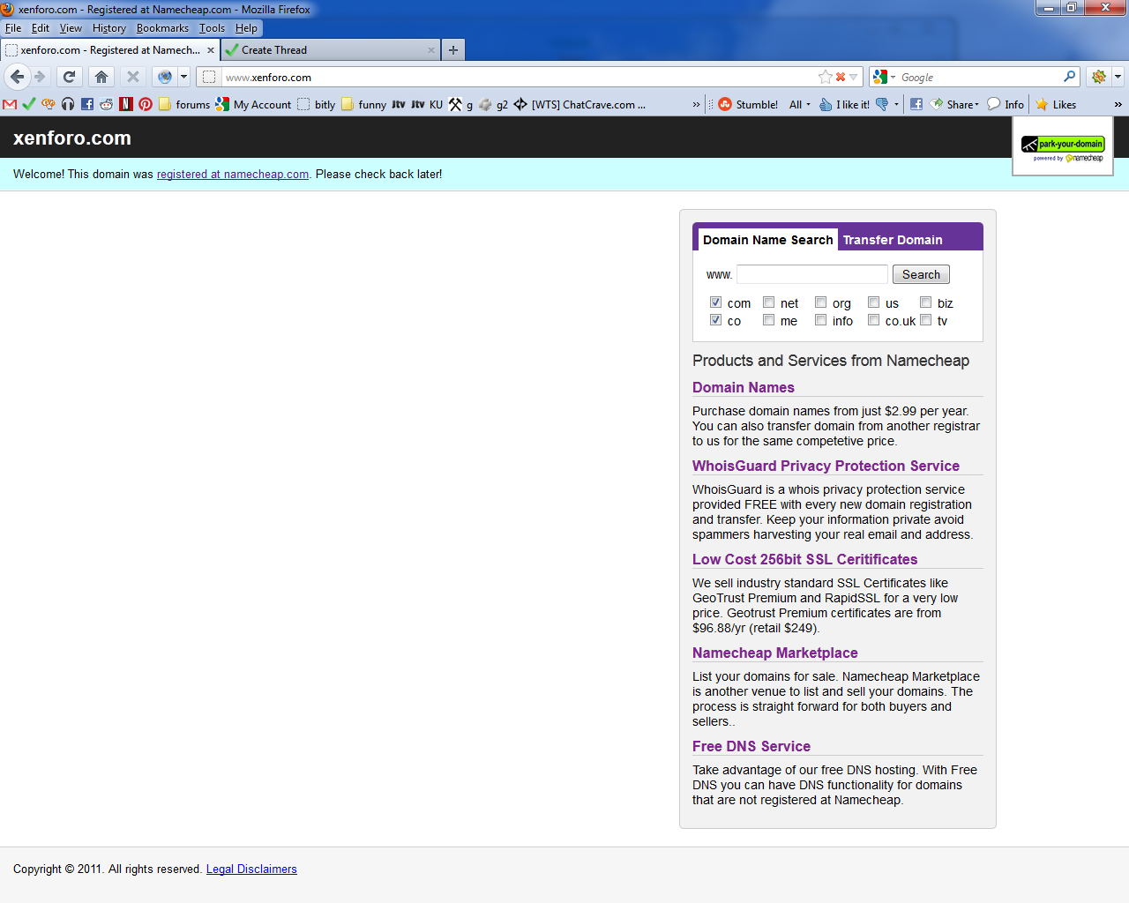
Task: Check the me checkbox
Action: click(768, 319)
